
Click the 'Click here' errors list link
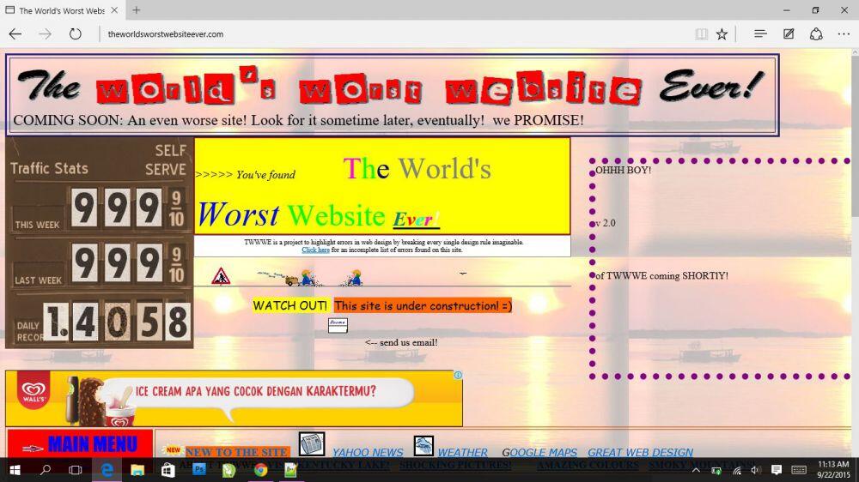pyautogui.click(x=315, y=250)
